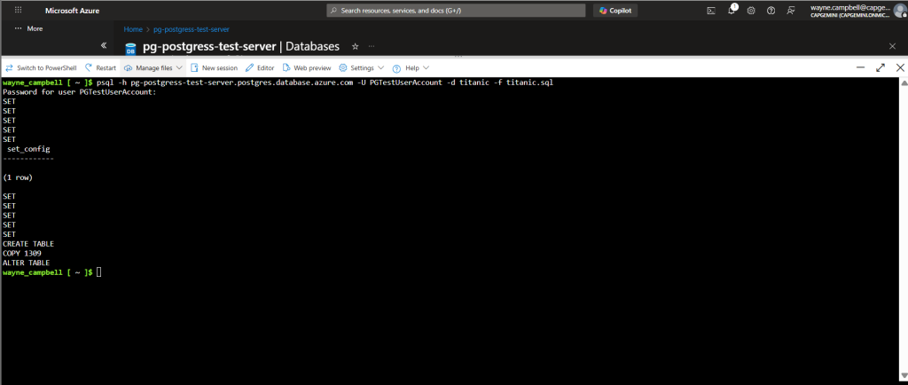908x385 pixels.
Task: Click the search resources input field
Action: (457, 11)
